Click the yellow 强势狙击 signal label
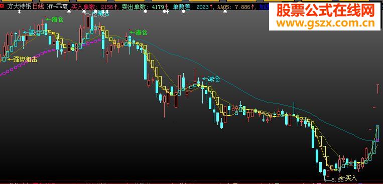The image size is (383, 184). pos(22,59)
